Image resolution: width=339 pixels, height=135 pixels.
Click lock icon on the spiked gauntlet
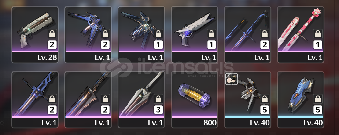(x=265, y=99)
